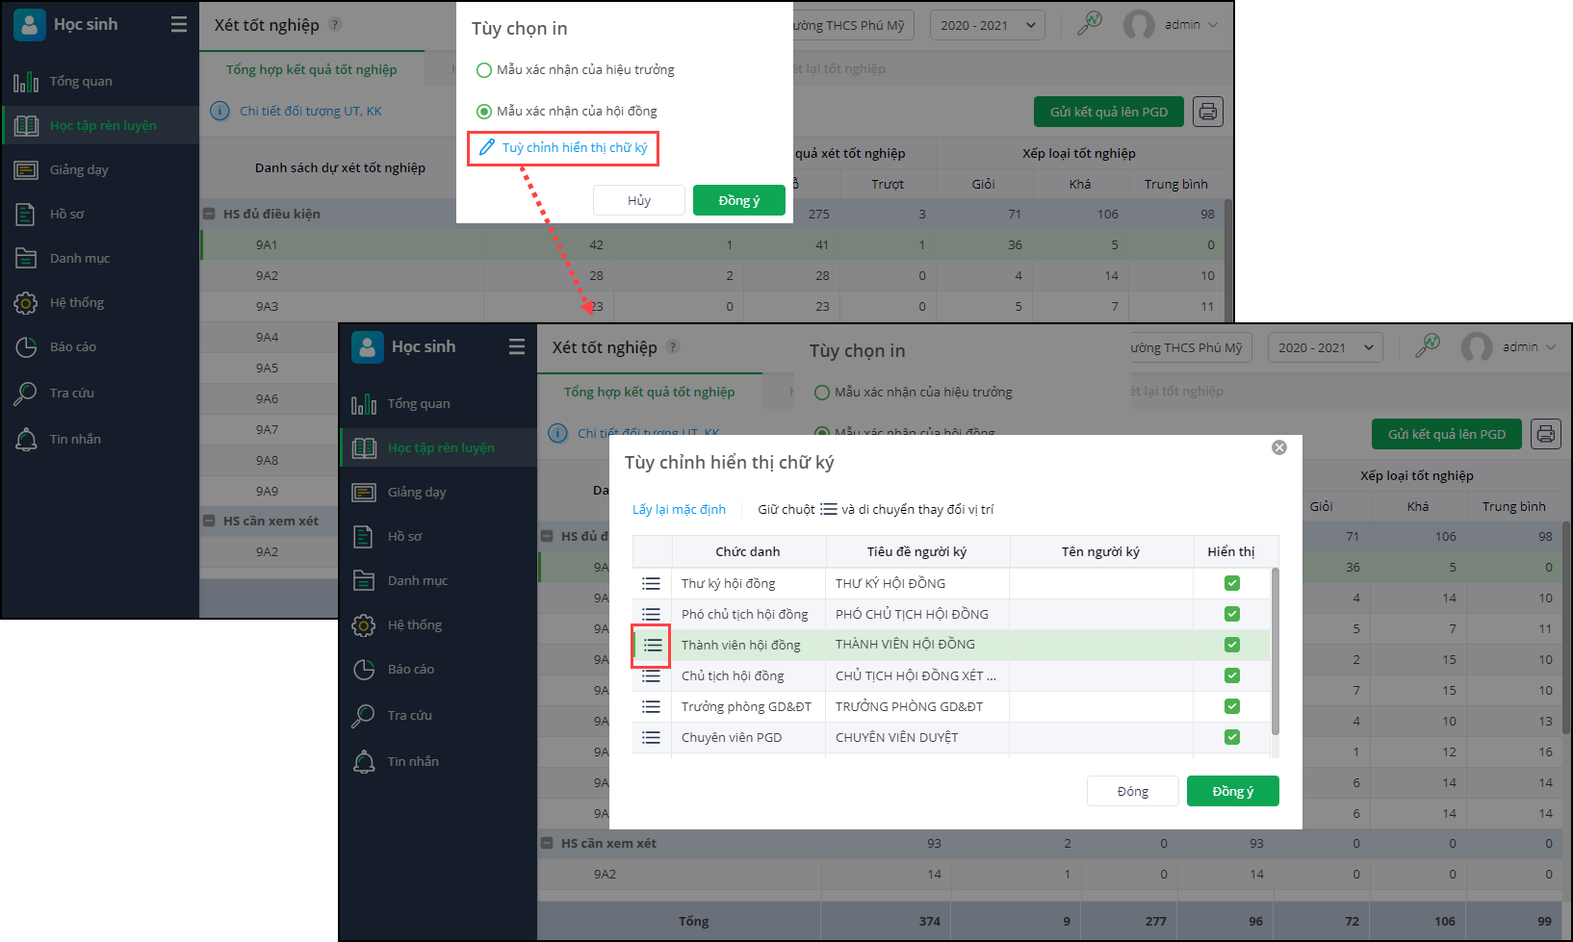Toggle the hamburger menu in the front window

pos(517,346)
